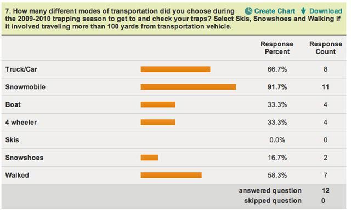Click the Snowmobile response count 11
This screenshot has width=351, height=210.
point(325,87)
